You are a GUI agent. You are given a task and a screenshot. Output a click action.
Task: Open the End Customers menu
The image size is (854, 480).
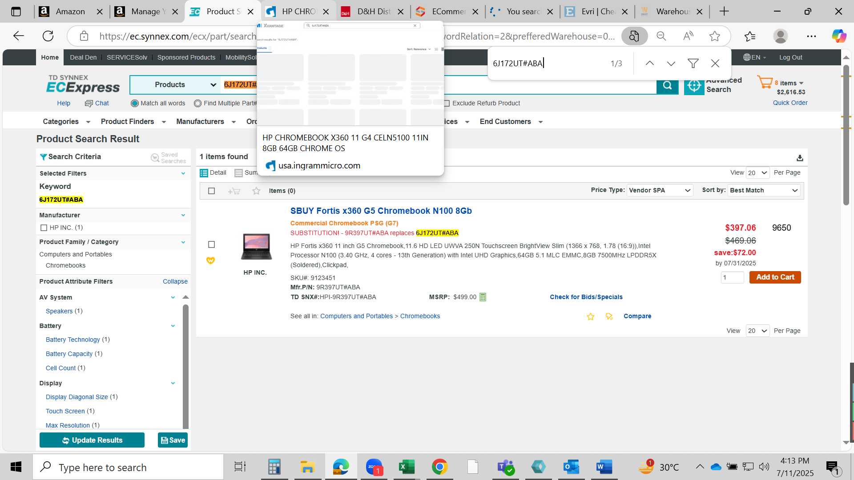pos(511,122)
